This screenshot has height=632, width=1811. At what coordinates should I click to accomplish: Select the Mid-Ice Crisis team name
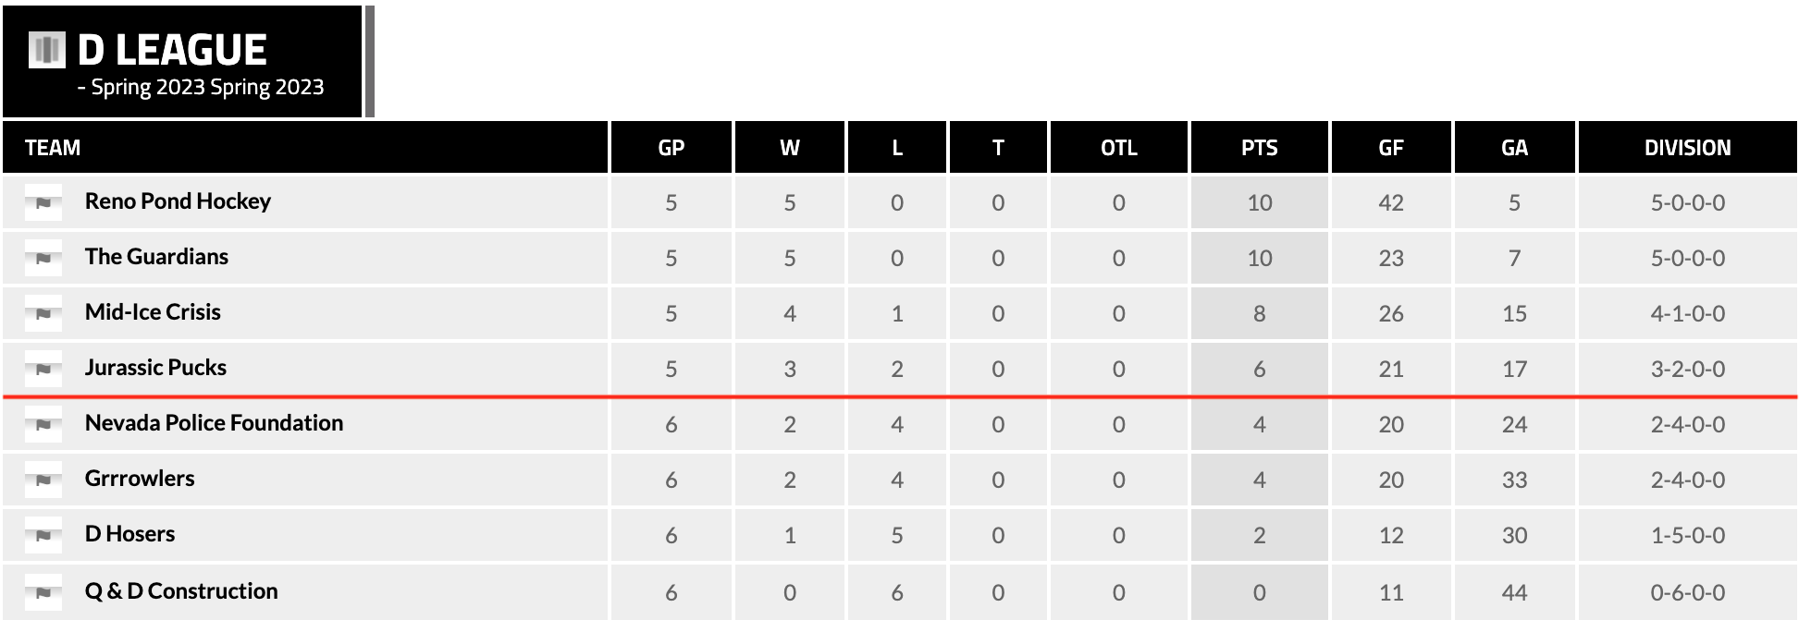(153, 312)
